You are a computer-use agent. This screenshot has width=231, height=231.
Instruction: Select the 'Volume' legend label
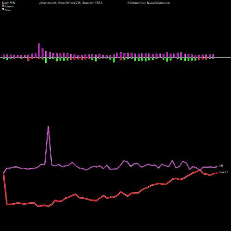(x=9, y=6)
